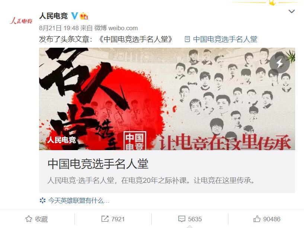The width and height of the screenshot is (304, 228).
Task: Open the 中国电竞选手名人堂 article link
Action: 225,39
